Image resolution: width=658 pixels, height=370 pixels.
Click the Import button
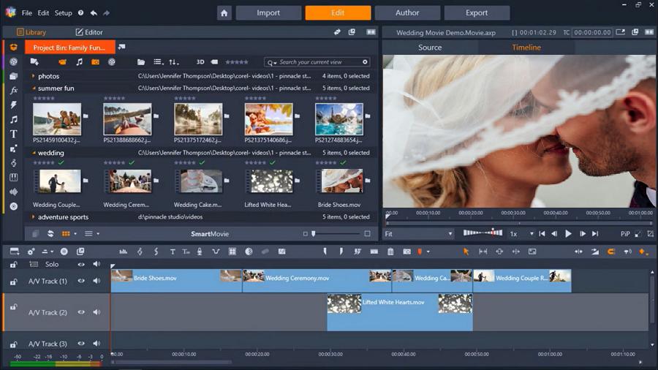(268, 13)
